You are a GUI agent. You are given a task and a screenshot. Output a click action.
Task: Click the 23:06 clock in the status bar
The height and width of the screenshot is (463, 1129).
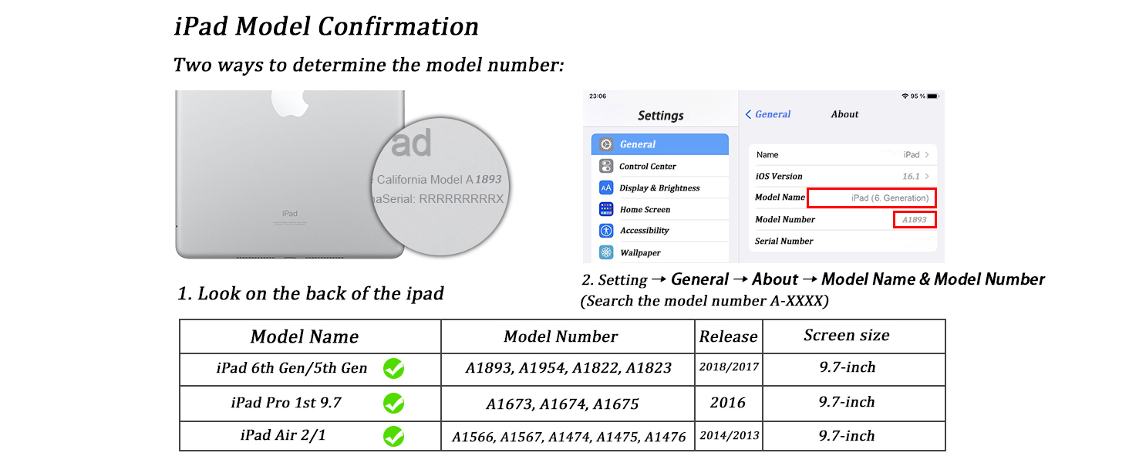(x=597, y=96)
